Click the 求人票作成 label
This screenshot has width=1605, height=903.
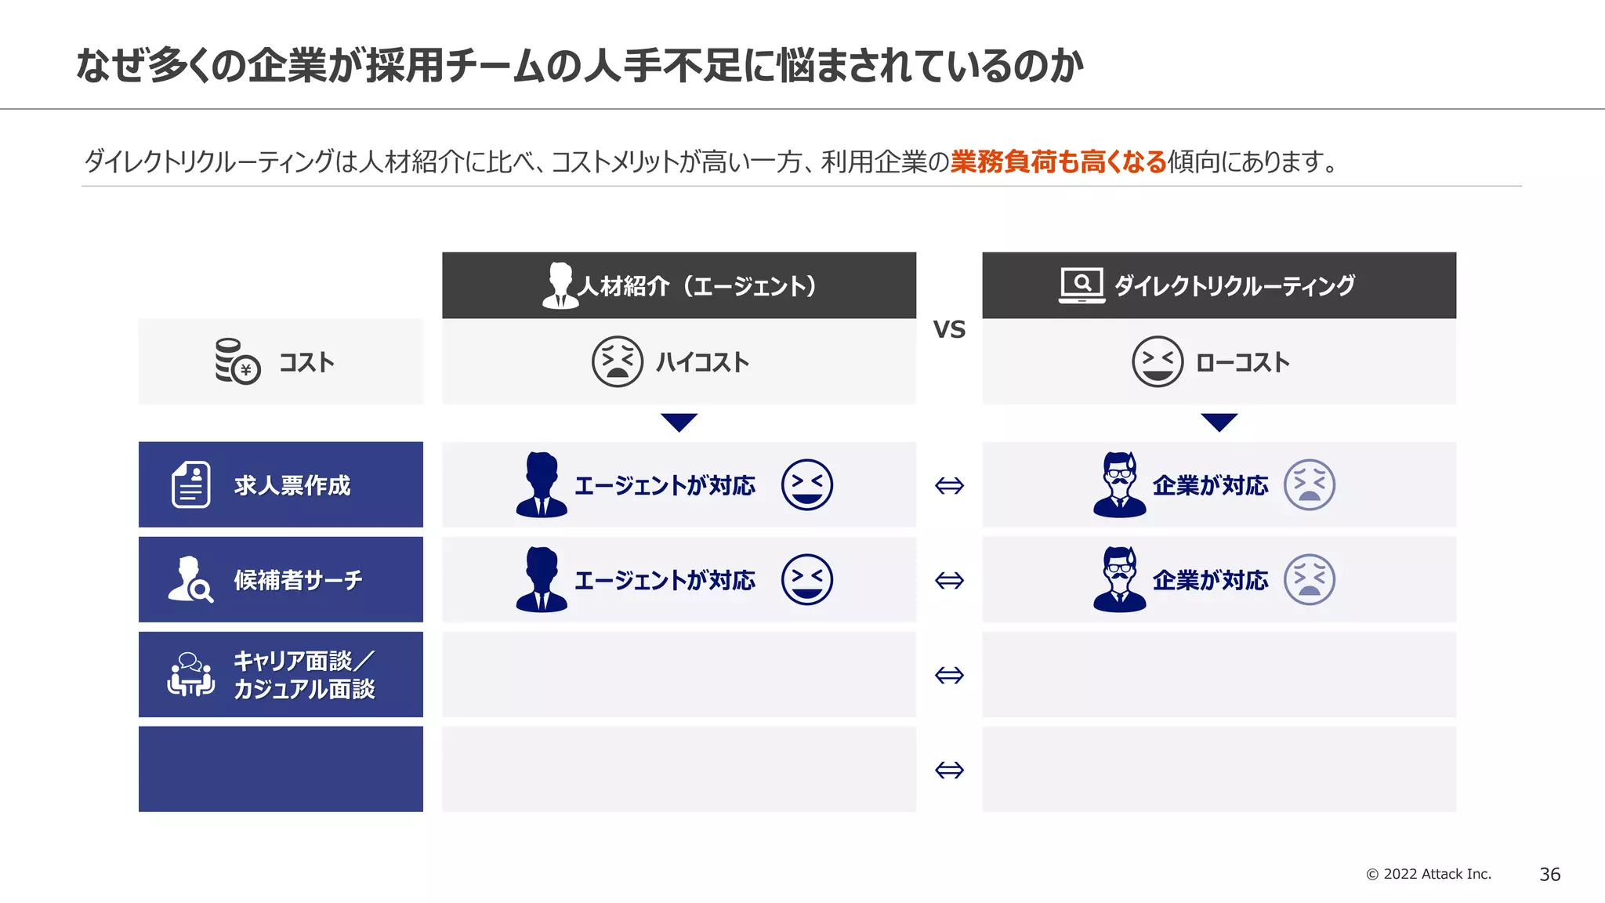point(292,485)
